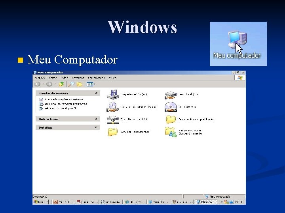Open the Ajuda menu
The image size is (285, 213).
(112, 78)
